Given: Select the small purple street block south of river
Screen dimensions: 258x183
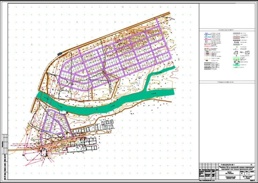Looking at the screenshot, I should (53, 122).
